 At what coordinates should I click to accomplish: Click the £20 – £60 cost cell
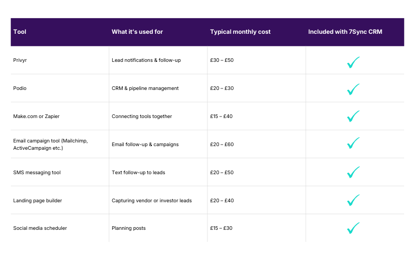point(222,144)
